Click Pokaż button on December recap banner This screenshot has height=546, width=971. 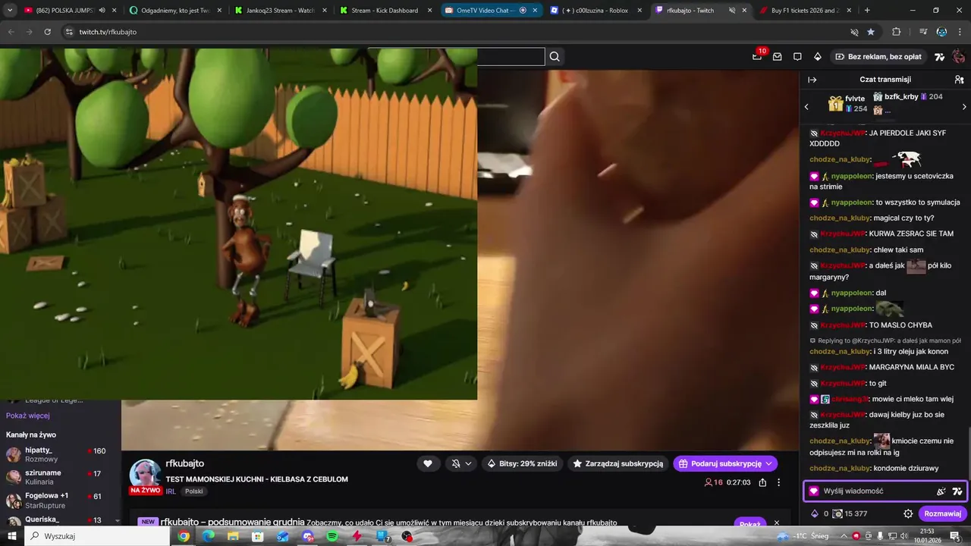click(749, 524)
